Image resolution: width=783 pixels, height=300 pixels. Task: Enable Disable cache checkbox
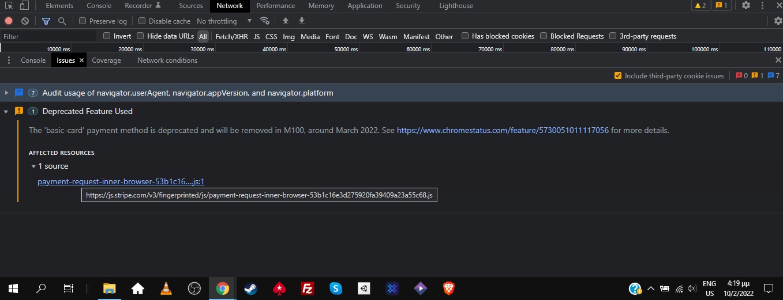[142, 21]
